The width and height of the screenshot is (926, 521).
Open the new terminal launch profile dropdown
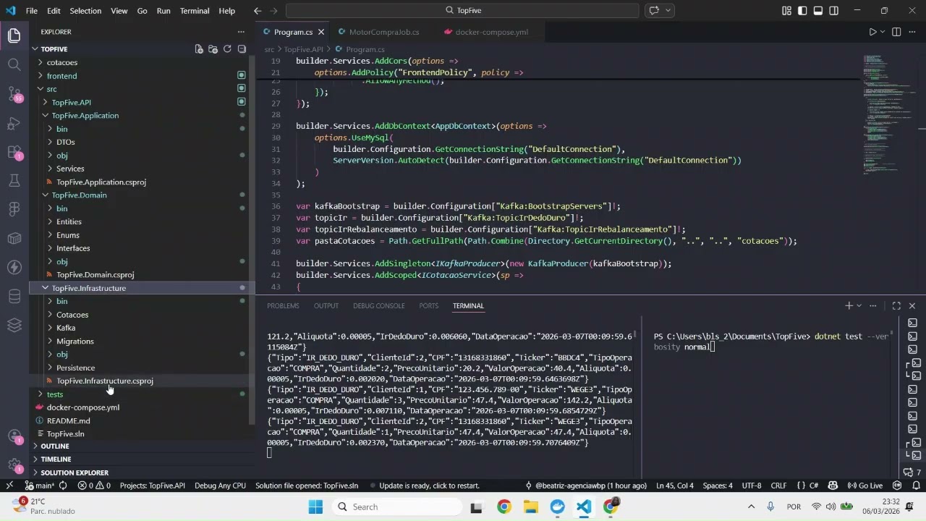click(x=859, y=306)
